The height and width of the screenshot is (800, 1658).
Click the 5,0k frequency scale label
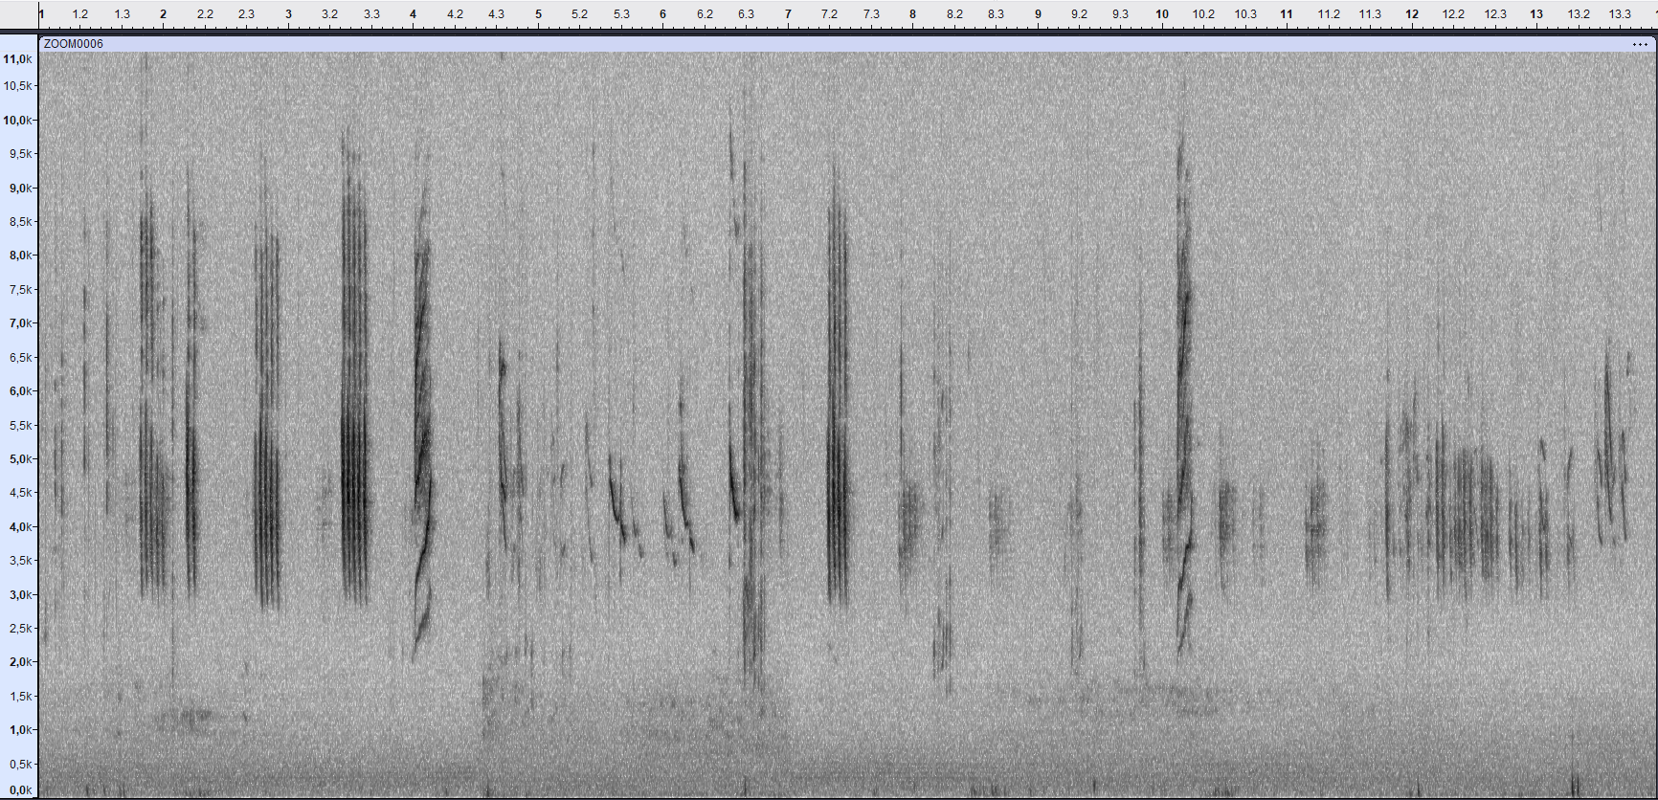[20, 459]
